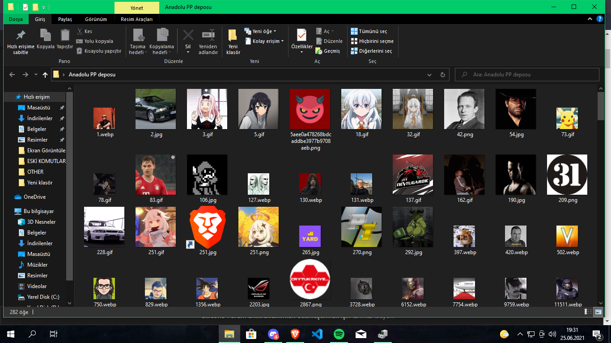
Task: Expand the Kolay erişim dropdown
Action: (264, 41)
